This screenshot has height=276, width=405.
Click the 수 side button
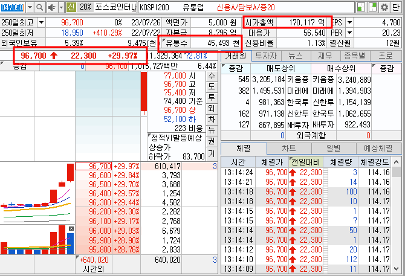(x=212, y=76)
